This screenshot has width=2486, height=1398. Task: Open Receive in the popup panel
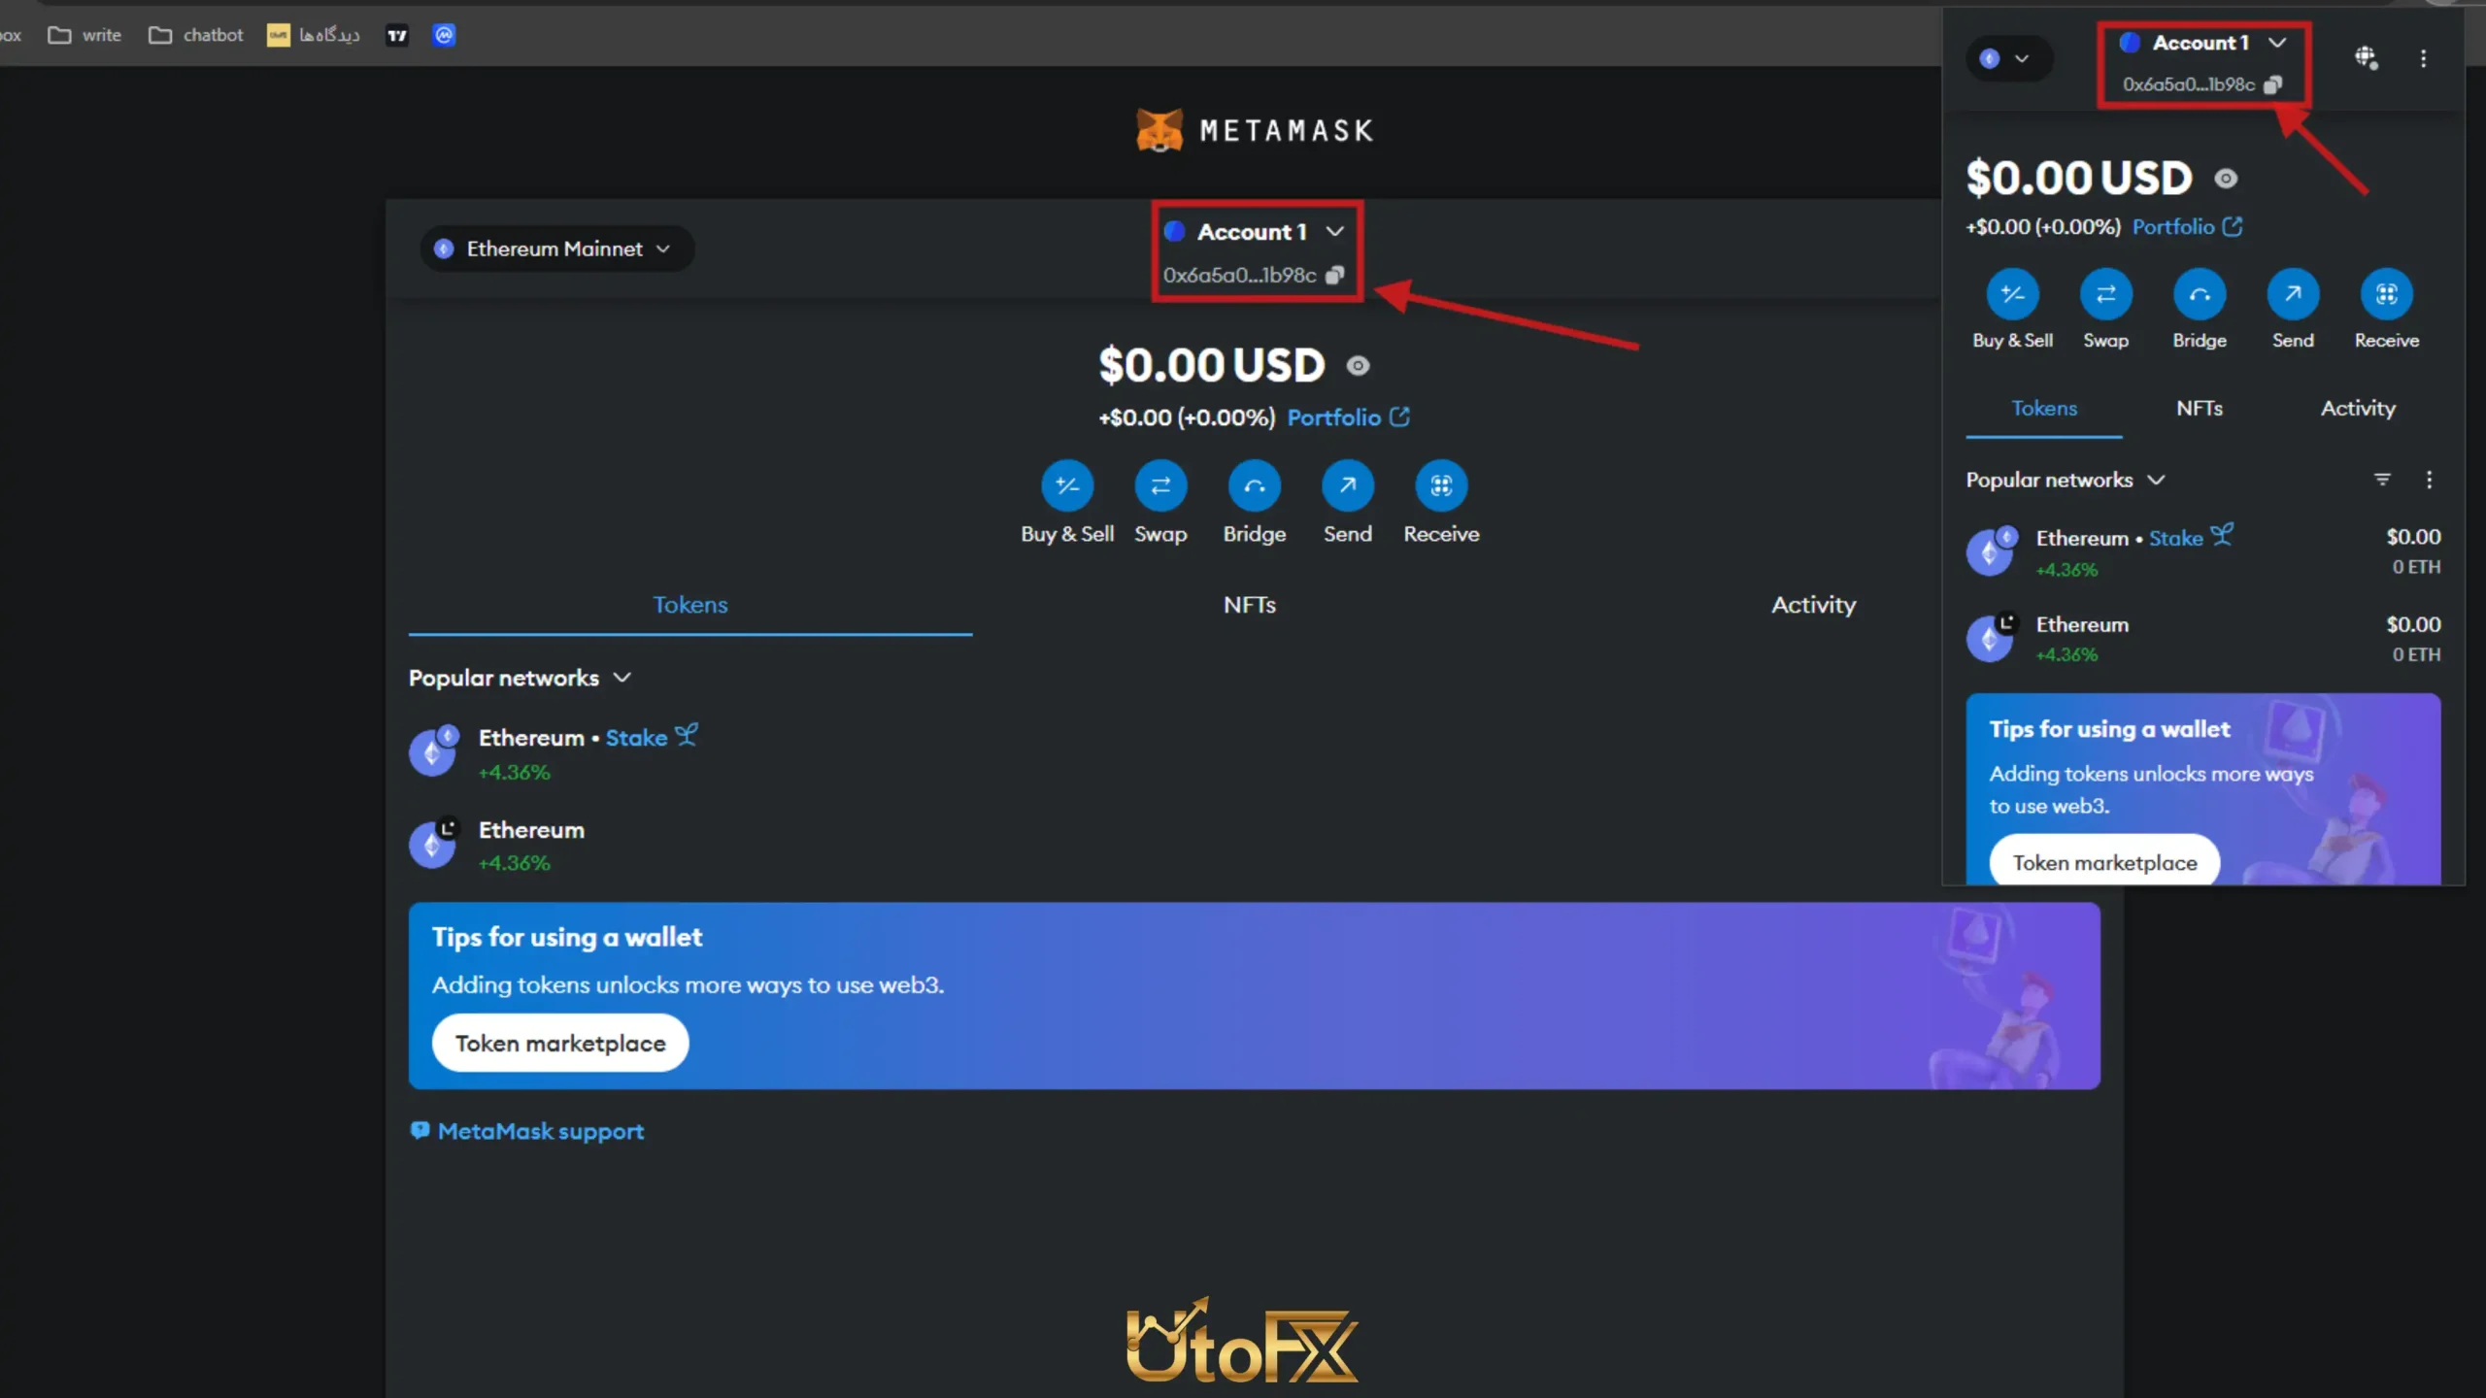[2386, 294]
